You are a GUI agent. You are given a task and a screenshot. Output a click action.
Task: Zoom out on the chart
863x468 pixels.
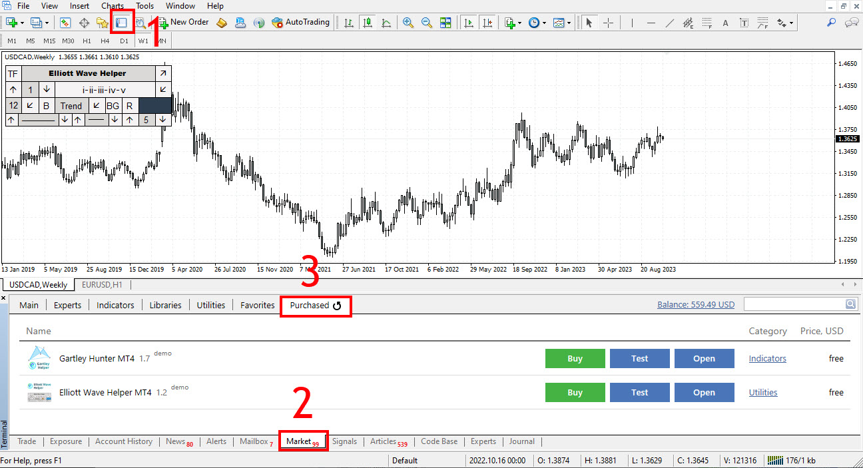tap(427, 23)
